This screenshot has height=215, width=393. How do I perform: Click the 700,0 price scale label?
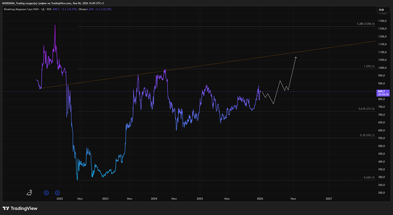[x=382, y=115]
